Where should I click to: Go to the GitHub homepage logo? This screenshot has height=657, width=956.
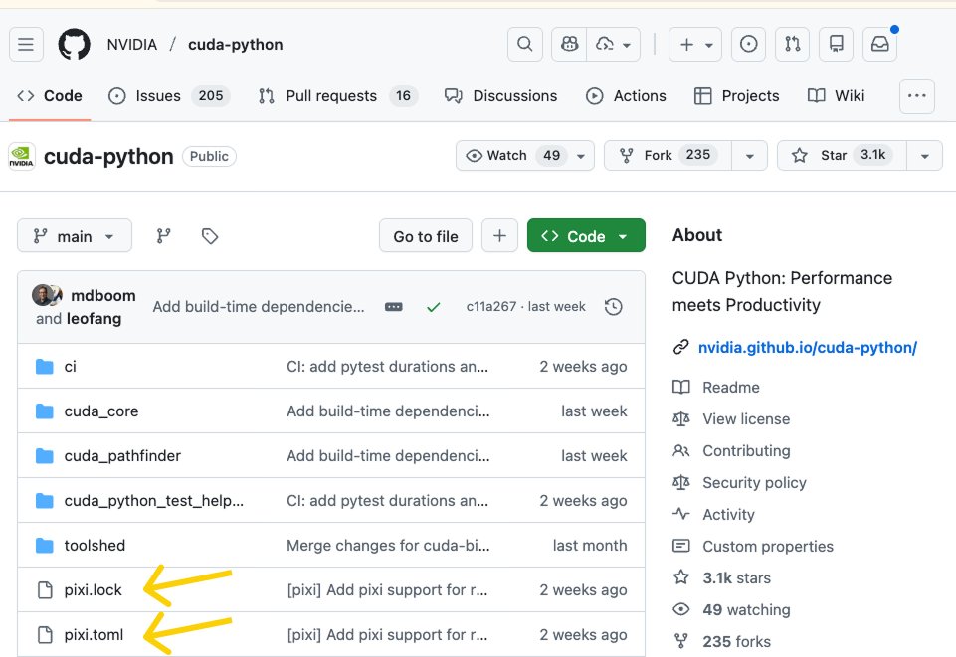pyautogui.click(x=75, y=45)
